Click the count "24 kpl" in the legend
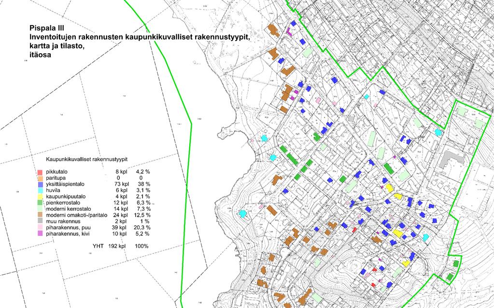 click(x=120, y=215)
